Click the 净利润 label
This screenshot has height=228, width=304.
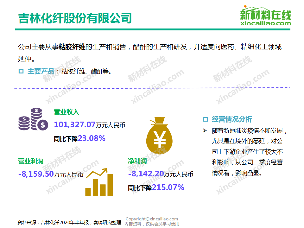137,161
